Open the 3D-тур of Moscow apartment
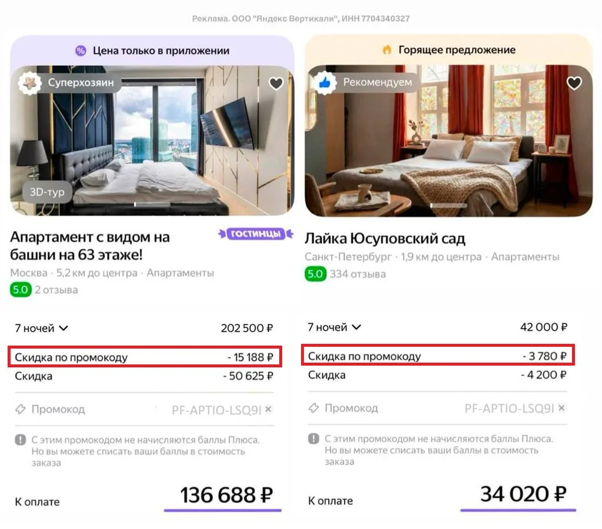Screen dimensions: 602x529 pyautogui.click(x=47, y=192)
